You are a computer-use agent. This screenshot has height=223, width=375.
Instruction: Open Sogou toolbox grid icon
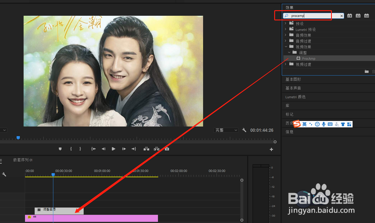point(349,124)
